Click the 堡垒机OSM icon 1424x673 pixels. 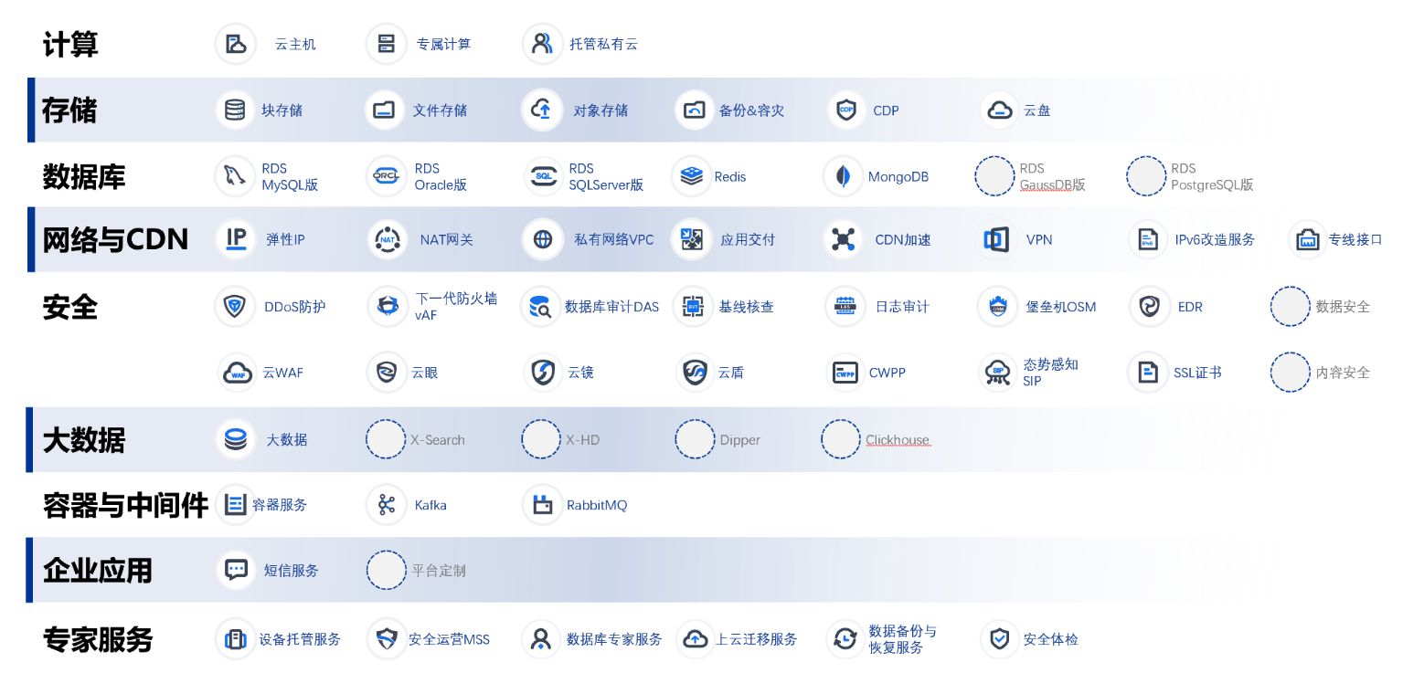click(x=998, y=306)
